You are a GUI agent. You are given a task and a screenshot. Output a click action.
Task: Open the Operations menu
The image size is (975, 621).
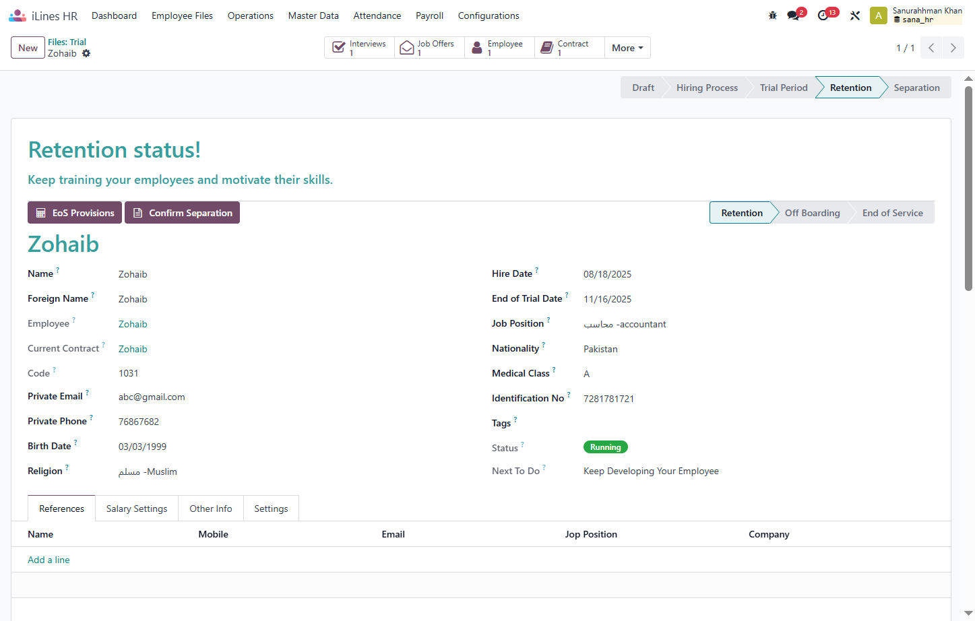pyautogui.click(x=251, y=15)
